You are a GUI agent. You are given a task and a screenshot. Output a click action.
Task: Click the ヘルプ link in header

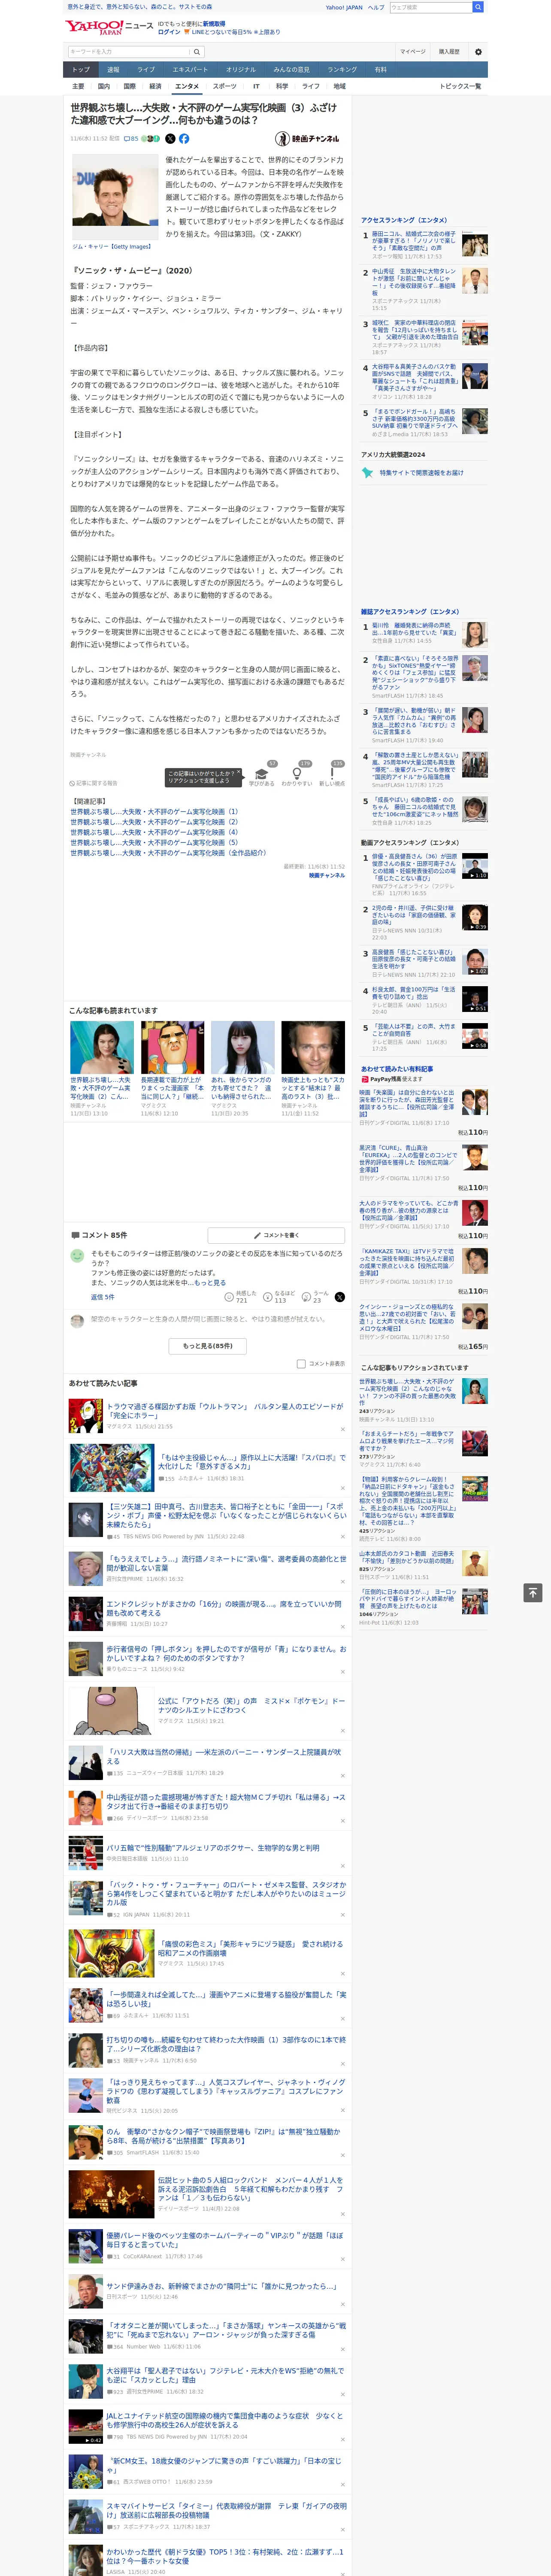click(376, 7)
